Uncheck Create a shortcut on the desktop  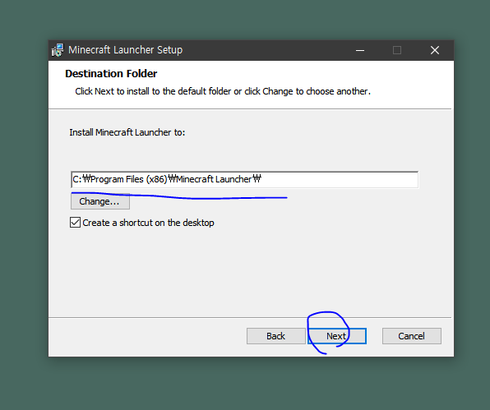click(x=75, y=223)
